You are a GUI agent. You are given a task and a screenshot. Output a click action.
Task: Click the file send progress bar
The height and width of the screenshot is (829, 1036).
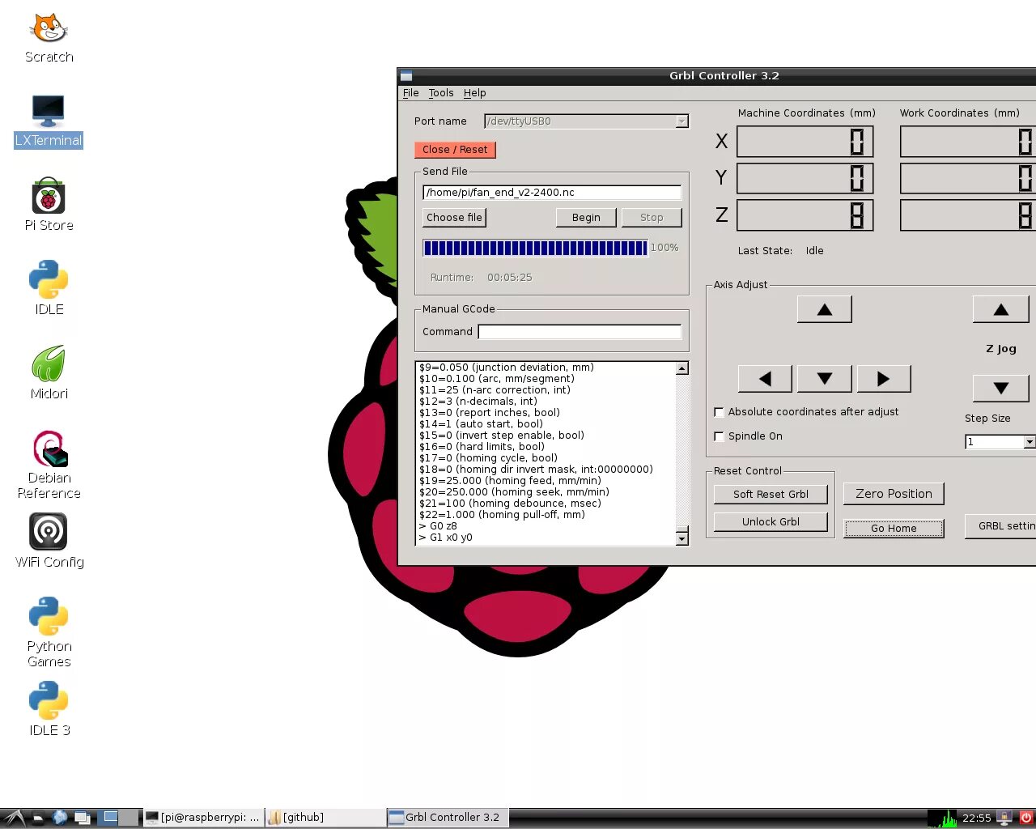[x=535, y=248]
